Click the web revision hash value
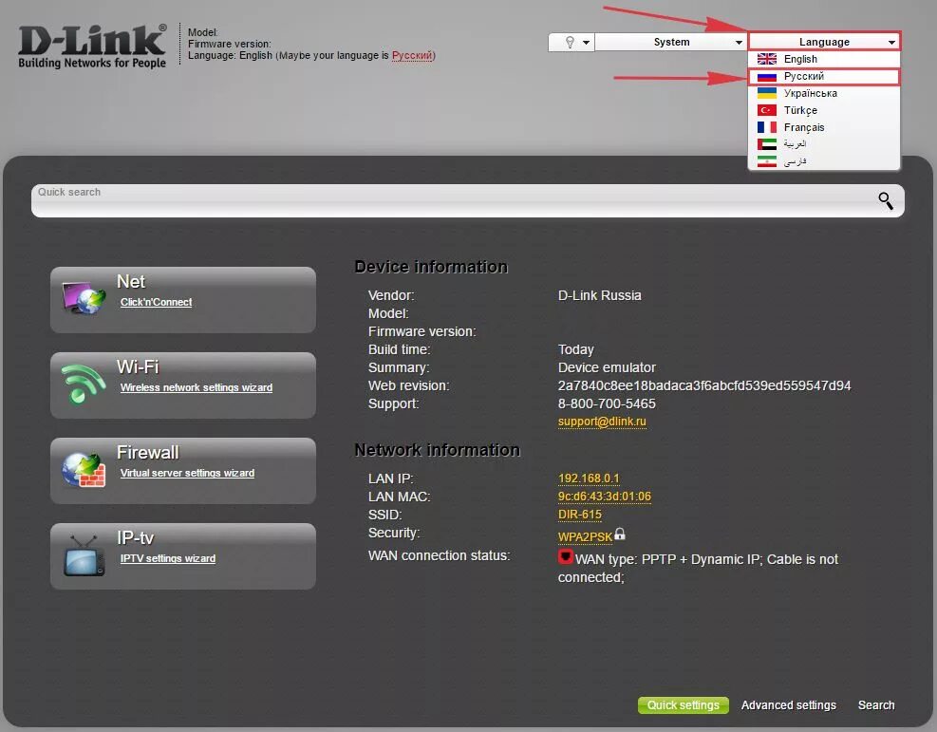The width and height of the screenshot is (937, 732). 704,386
